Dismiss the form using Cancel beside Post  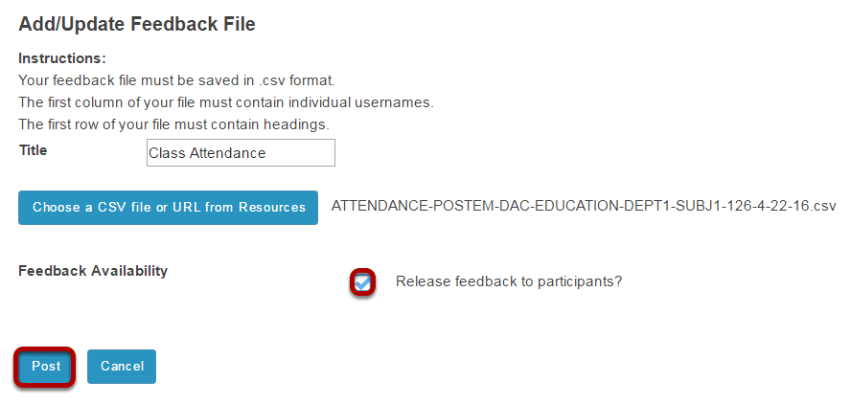pyautogui.click(x=122, y=367)
